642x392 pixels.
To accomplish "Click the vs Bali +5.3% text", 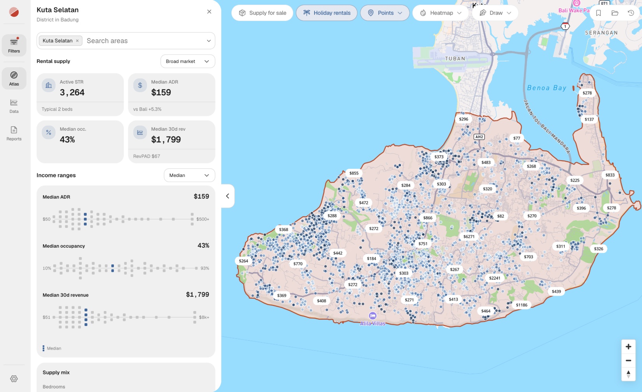I will pos(147,109).
